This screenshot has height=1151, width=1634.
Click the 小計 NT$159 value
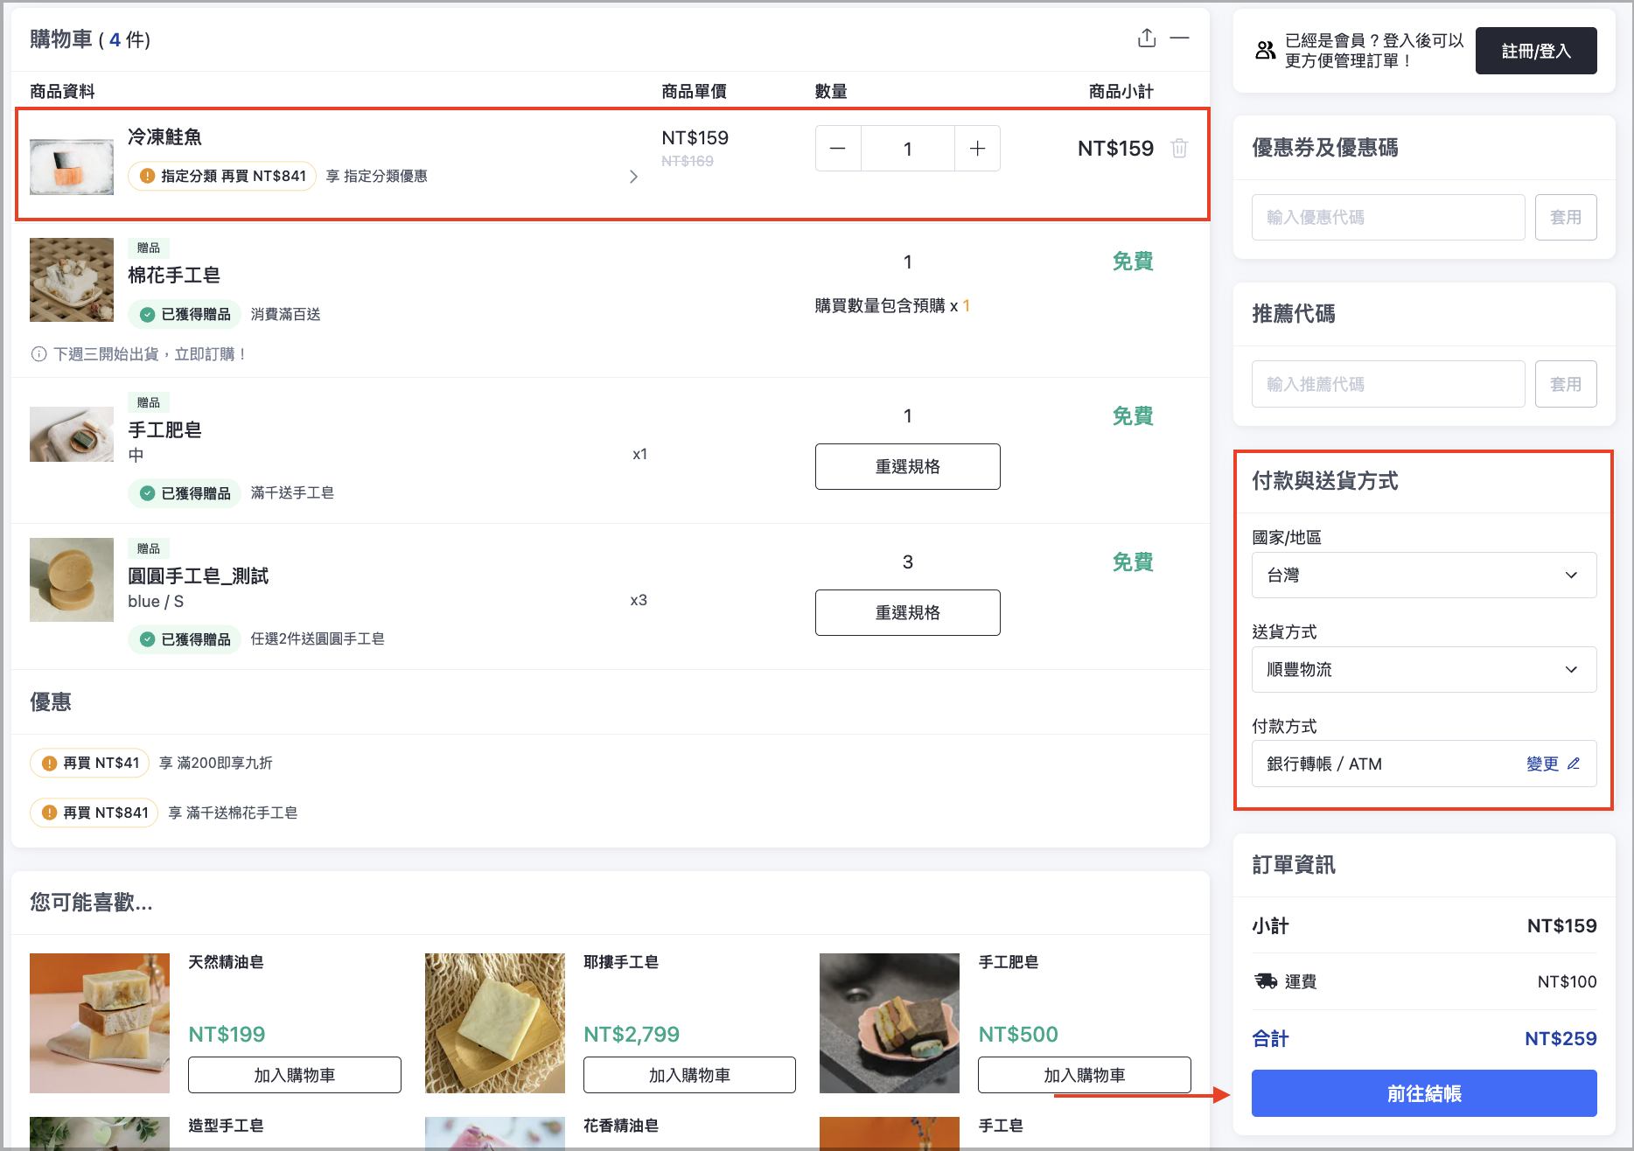coord(1561,926)
